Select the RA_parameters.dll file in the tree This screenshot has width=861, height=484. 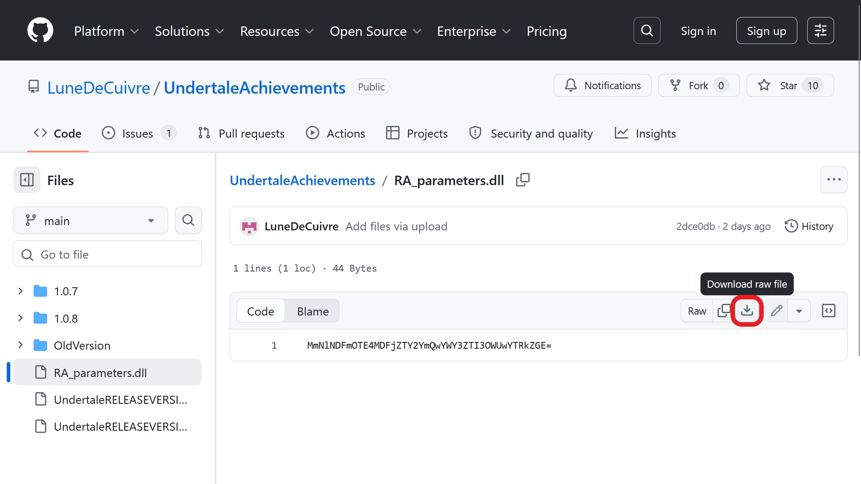click(108, 372)
